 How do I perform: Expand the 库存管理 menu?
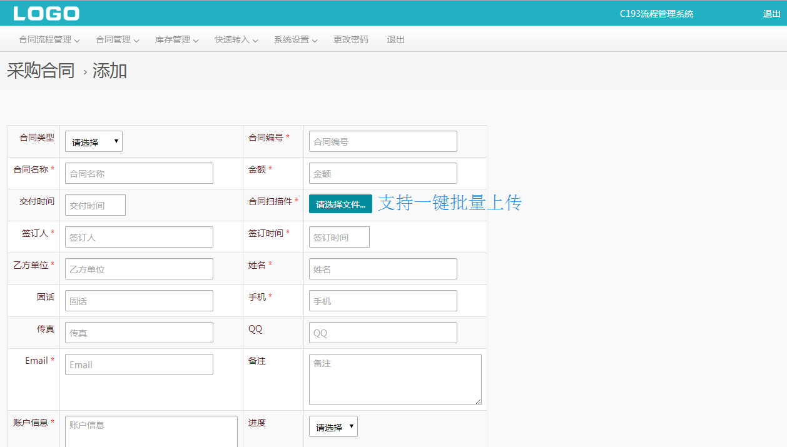click(176, 39)
